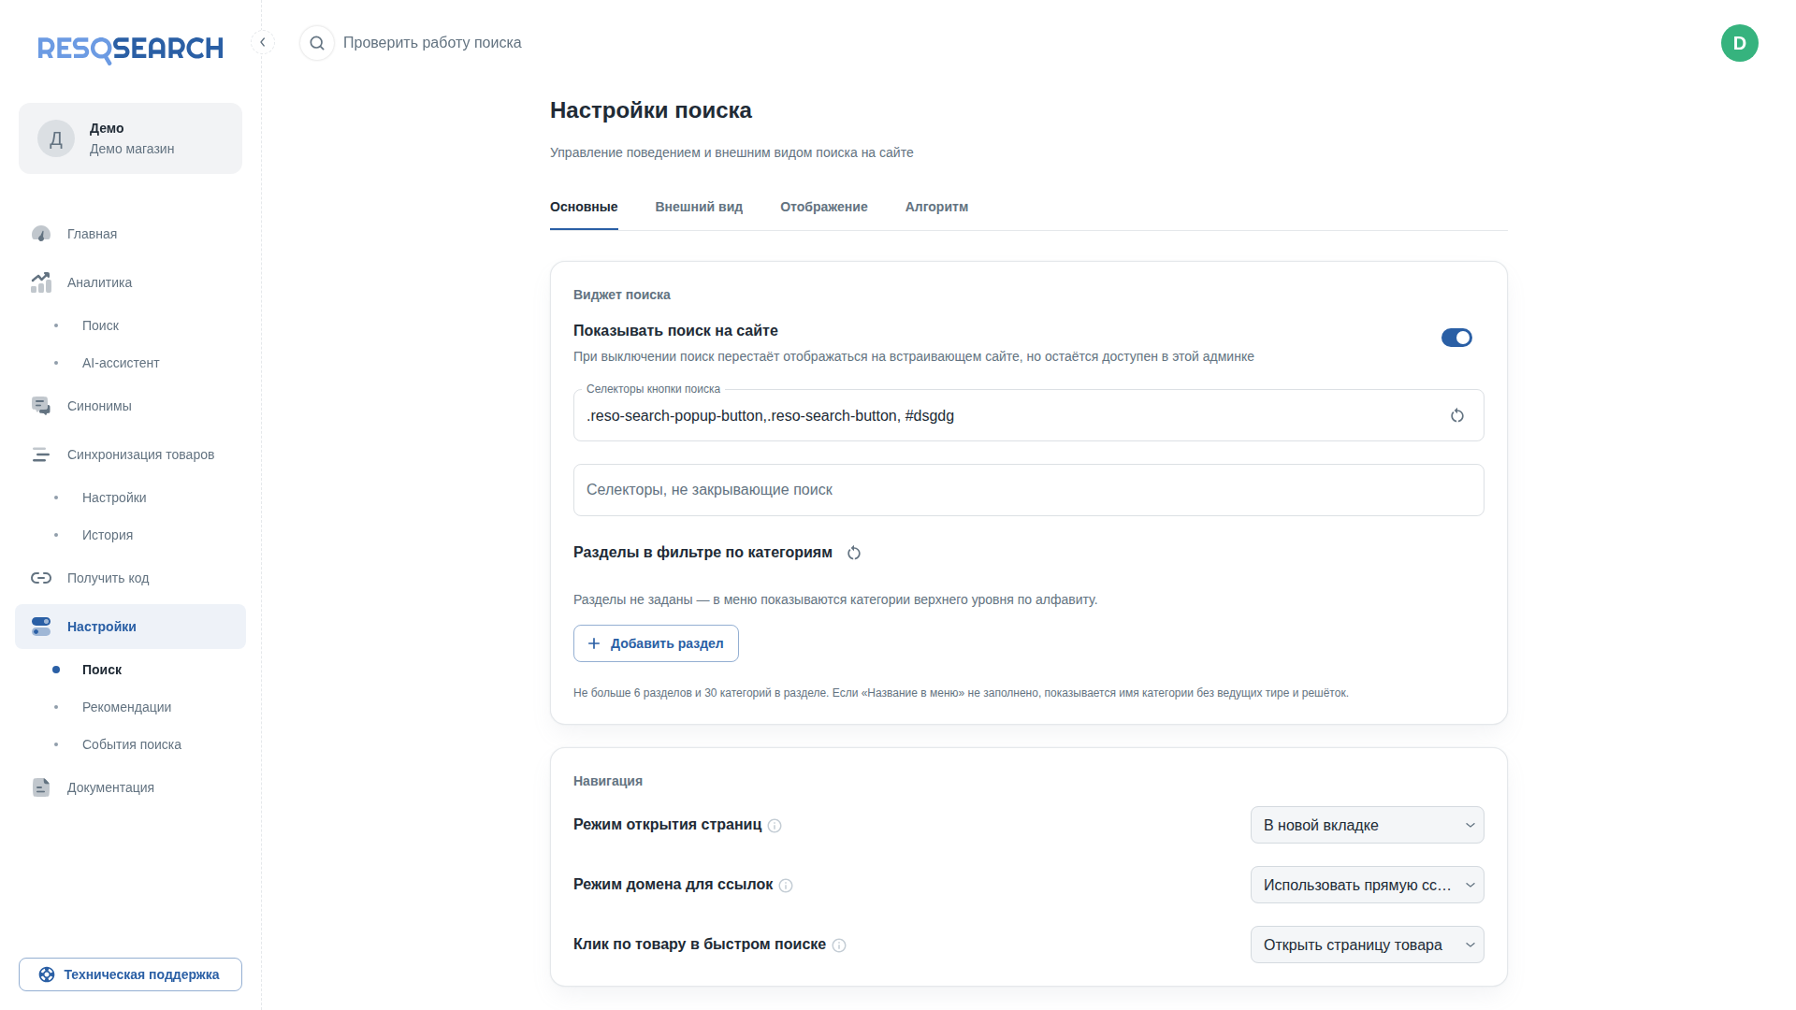1796x1010 pixels.
Task: Reset category filter sections icon
Action: [x=853, y=553]
